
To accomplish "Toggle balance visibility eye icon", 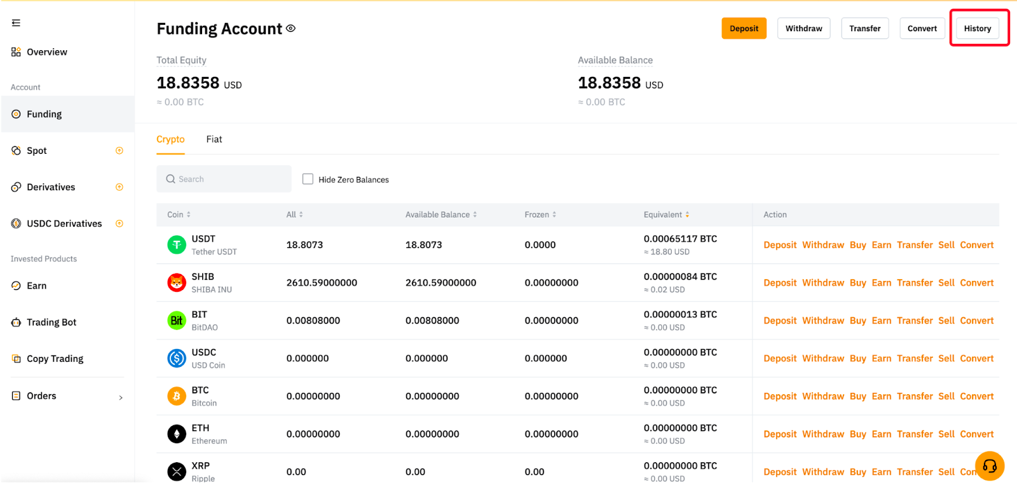I will (290, 29).
